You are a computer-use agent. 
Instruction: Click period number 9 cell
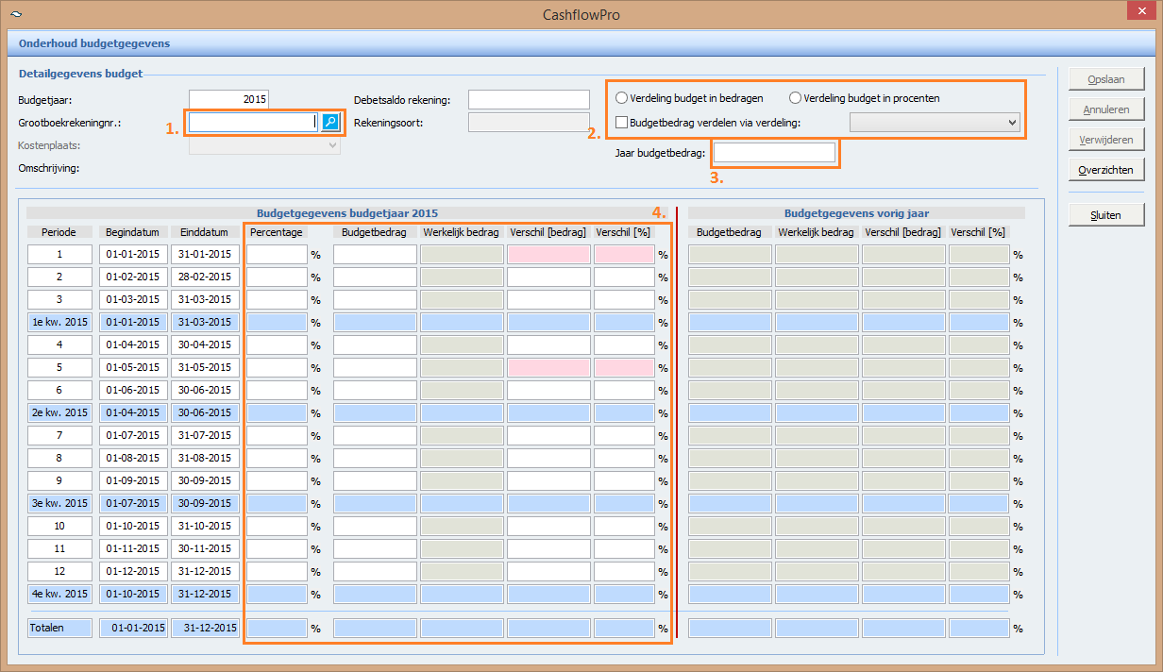pos(59,480)
